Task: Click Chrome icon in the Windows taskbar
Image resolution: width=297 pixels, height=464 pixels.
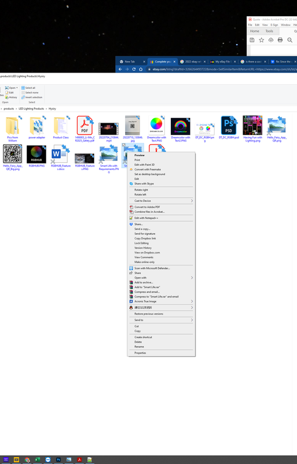Action: pyautogui.click(x=27, y=459)
